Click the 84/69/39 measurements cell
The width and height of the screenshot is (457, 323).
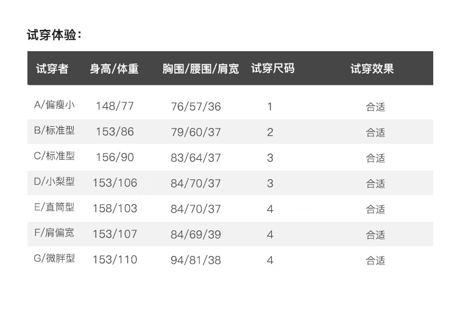click(196, 235)
